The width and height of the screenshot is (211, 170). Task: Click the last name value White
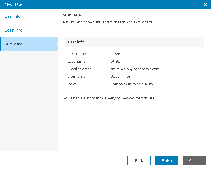pyautogui.click(x=115, y=62)
